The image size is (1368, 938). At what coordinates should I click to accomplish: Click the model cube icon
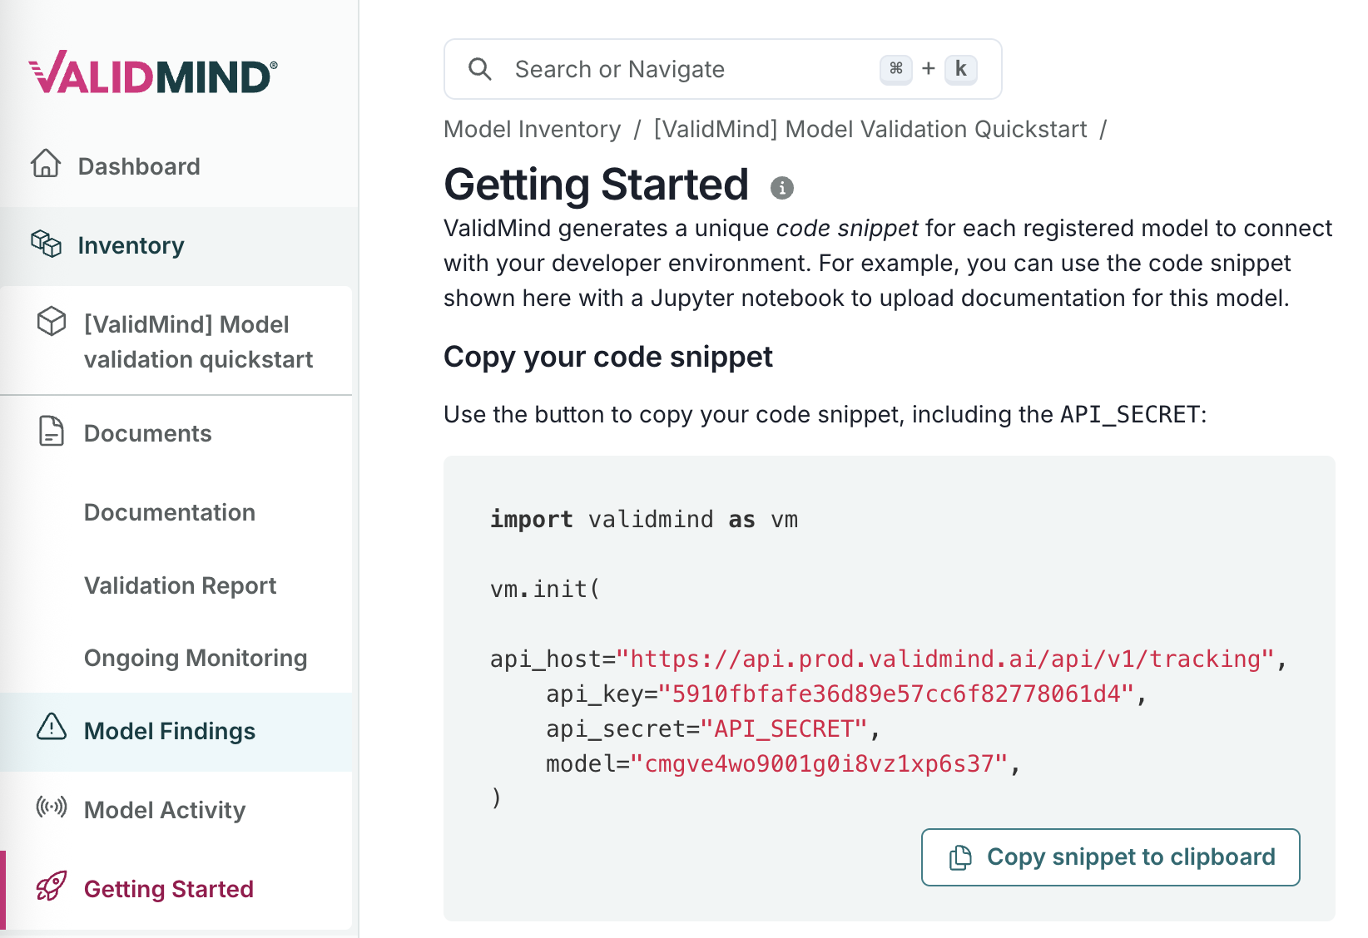(52, 322)
